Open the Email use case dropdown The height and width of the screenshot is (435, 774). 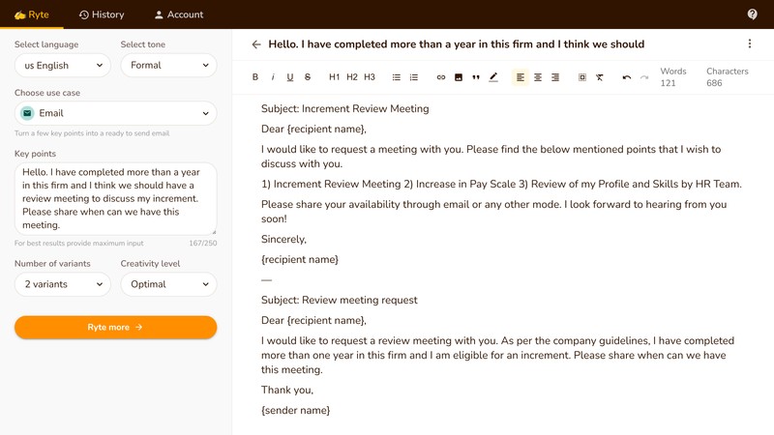click(x=115, y=114)
